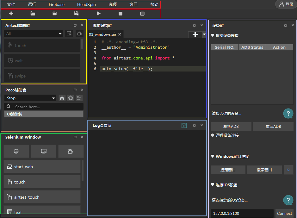Viewport: 297px width, 218px height.
Task: Click the Selenium start_web button
Action: [42, 167]
